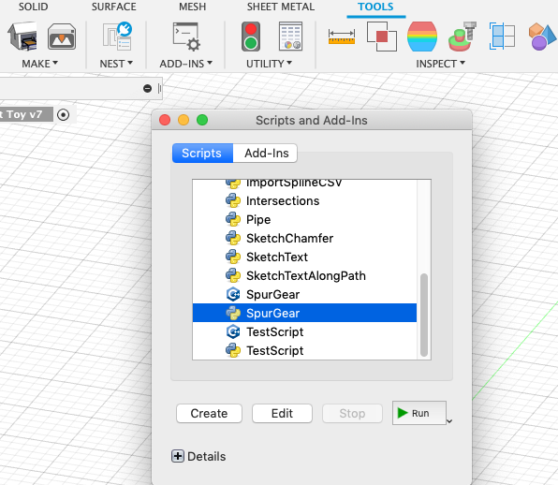This screenshot has height=485, width=558.
Task: Toggle the radio button next to Toy v7
Action: pos(64,114)
